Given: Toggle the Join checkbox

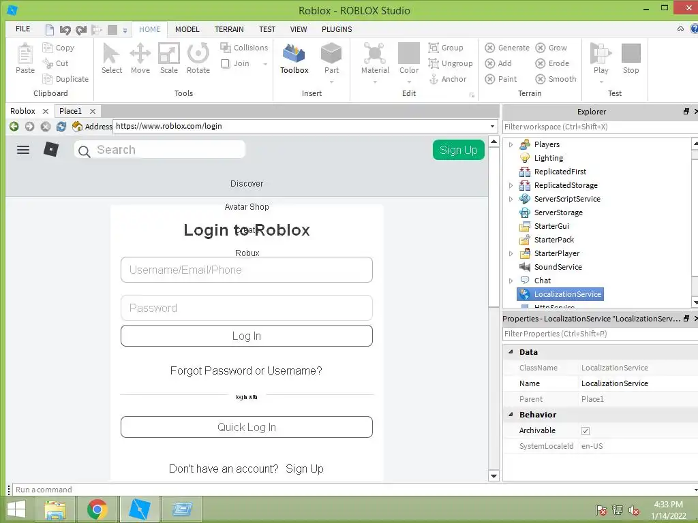Looking at the screenshot, I should 225,63.
